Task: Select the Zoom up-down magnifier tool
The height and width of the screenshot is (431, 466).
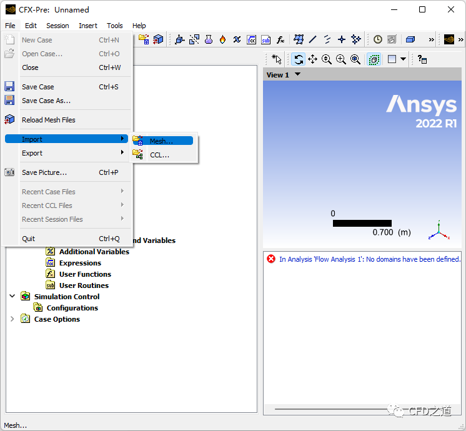Action: point(327,59)
